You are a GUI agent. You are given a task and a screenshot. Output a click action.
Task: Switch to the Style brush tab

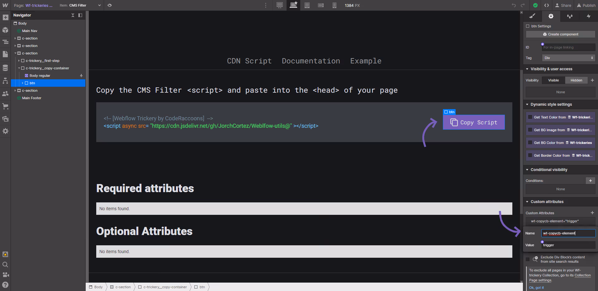[x=532, y=16]
